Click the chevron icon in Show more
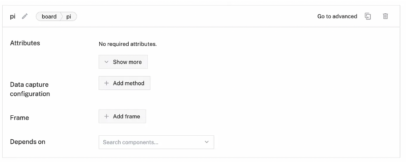Screen dimensions: 406x162 (106, 62)
